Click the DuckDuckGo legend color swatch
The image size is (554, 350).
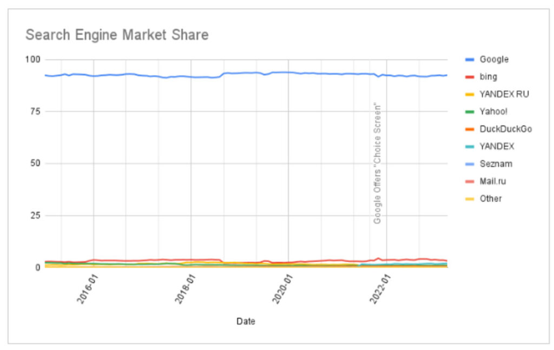tap(470, 129)
